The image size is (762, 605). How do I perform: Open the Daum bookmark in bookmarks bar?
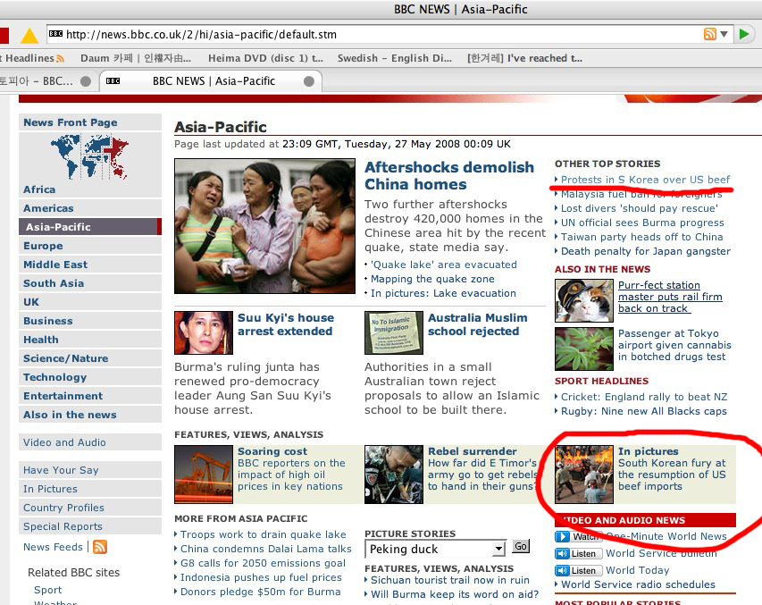tap(136, 58)
